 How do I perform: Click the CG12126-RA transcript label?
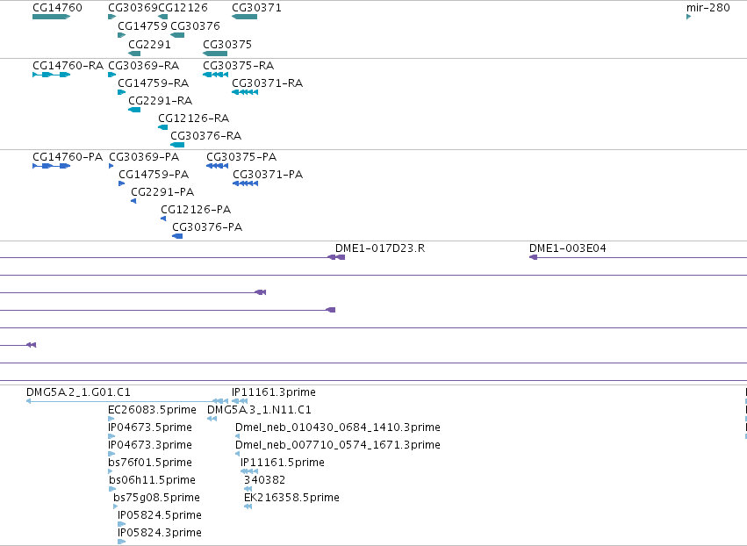click(x=193, y=119)
